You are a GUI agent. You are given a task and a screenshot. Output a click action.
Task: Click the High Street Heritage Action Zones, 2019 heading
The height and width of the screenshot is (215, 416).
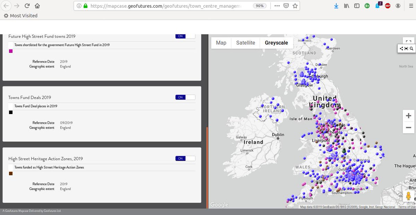tap(46, 159)
